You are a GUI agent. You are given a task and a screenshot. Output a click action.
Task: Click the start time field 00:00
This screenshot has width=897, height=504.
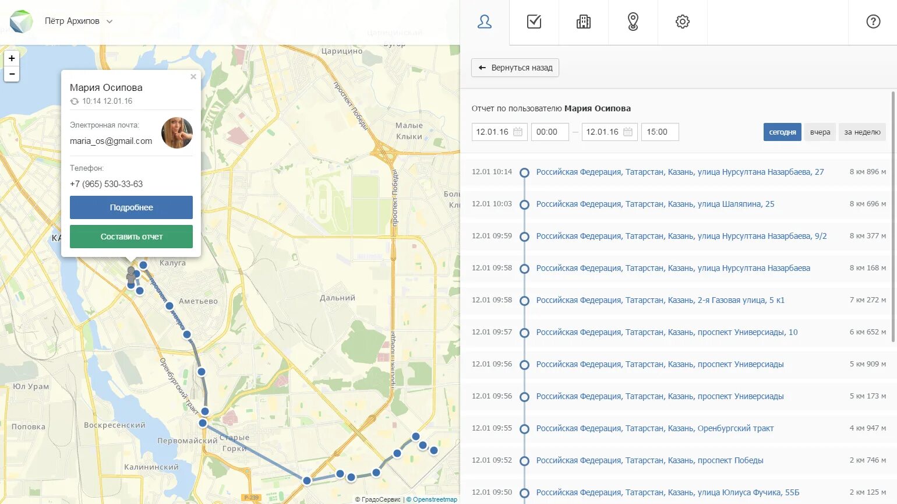[x=550, y=132]
